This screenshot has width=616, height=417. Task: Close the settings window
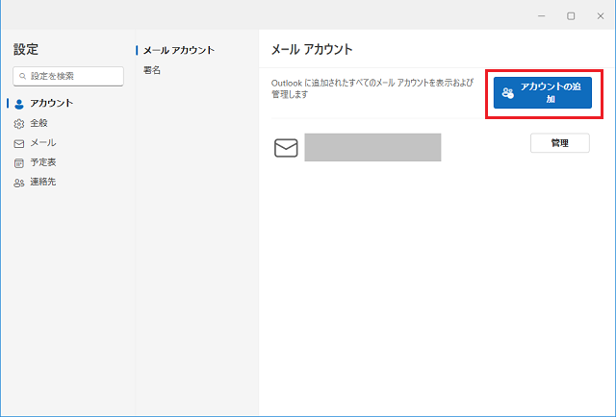[x=601, y=16]
